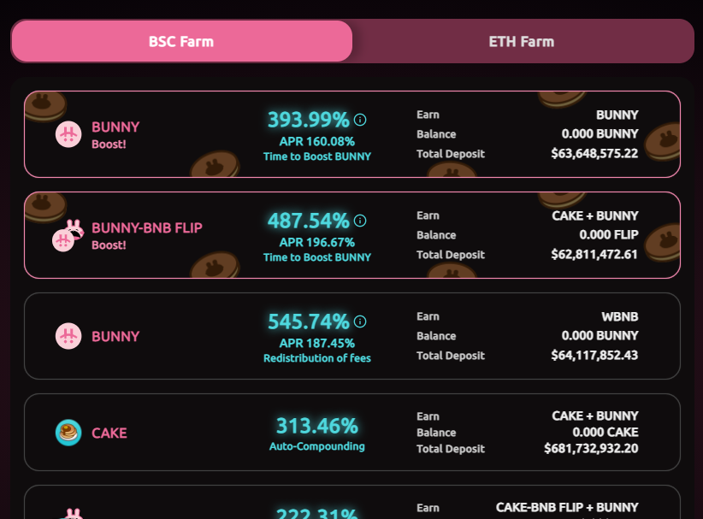Image resolution: width=703 pixels, height=519 pixels.
Task: Click Time to Boost BUNNY under 393.99%
Action: [317, 156]
